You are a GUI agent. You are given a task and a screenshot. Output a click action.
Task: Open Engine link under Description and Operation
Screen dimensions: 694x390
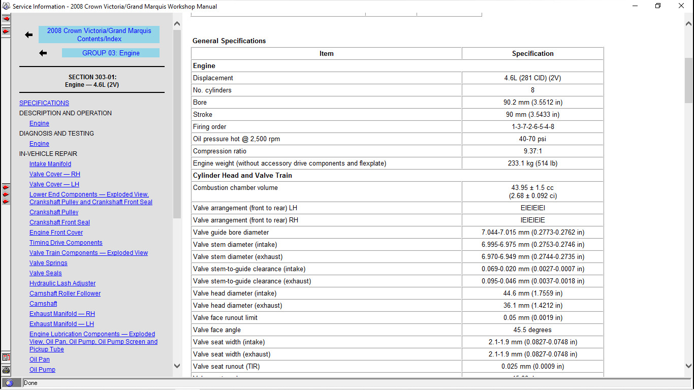(x=39, y=123)
